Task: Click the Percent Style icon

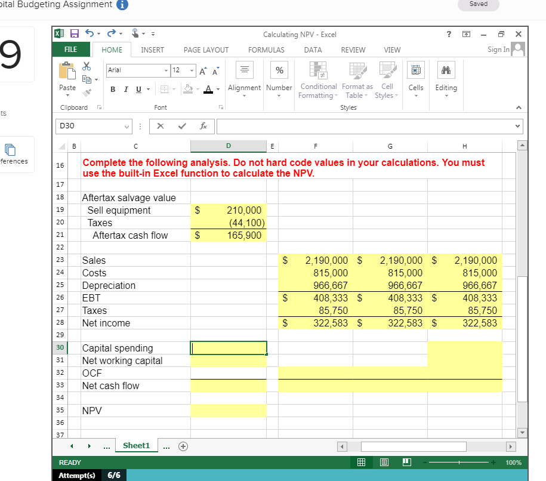Action: pyautogui.click(x=279, y=70)
